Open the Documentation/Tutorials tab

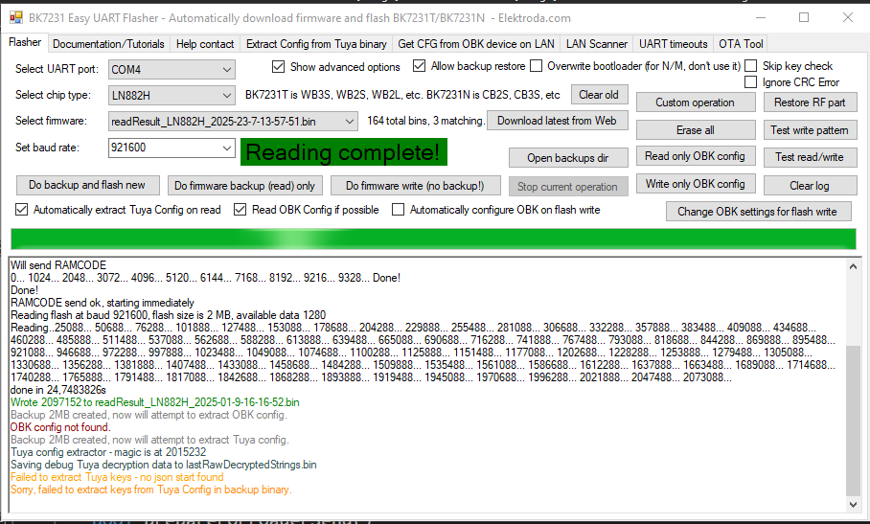pyautogui.click(x=108, y=44)
